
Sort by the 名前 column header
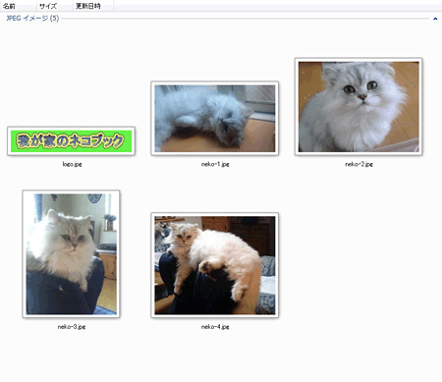[18, 6]
